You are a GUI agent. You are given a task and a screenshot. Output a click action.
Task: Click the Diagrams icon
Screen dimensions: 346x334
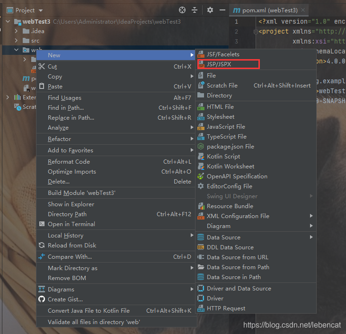pyautogui.click(x=42, y=289)
